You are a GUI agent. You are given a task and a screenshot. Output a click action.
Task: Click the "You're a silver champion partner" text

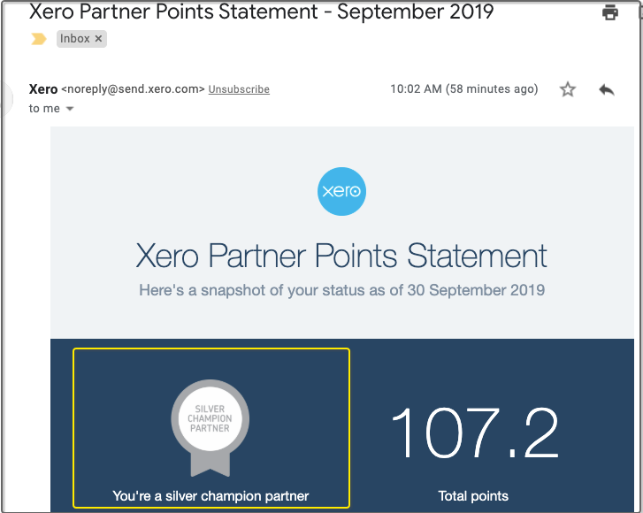click(x=211, y=496)
